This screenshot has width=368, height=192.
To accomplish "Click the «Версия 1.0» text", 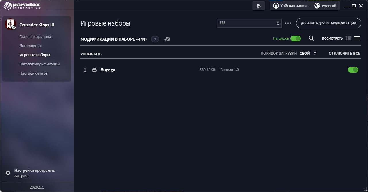I will coord(229,70).
